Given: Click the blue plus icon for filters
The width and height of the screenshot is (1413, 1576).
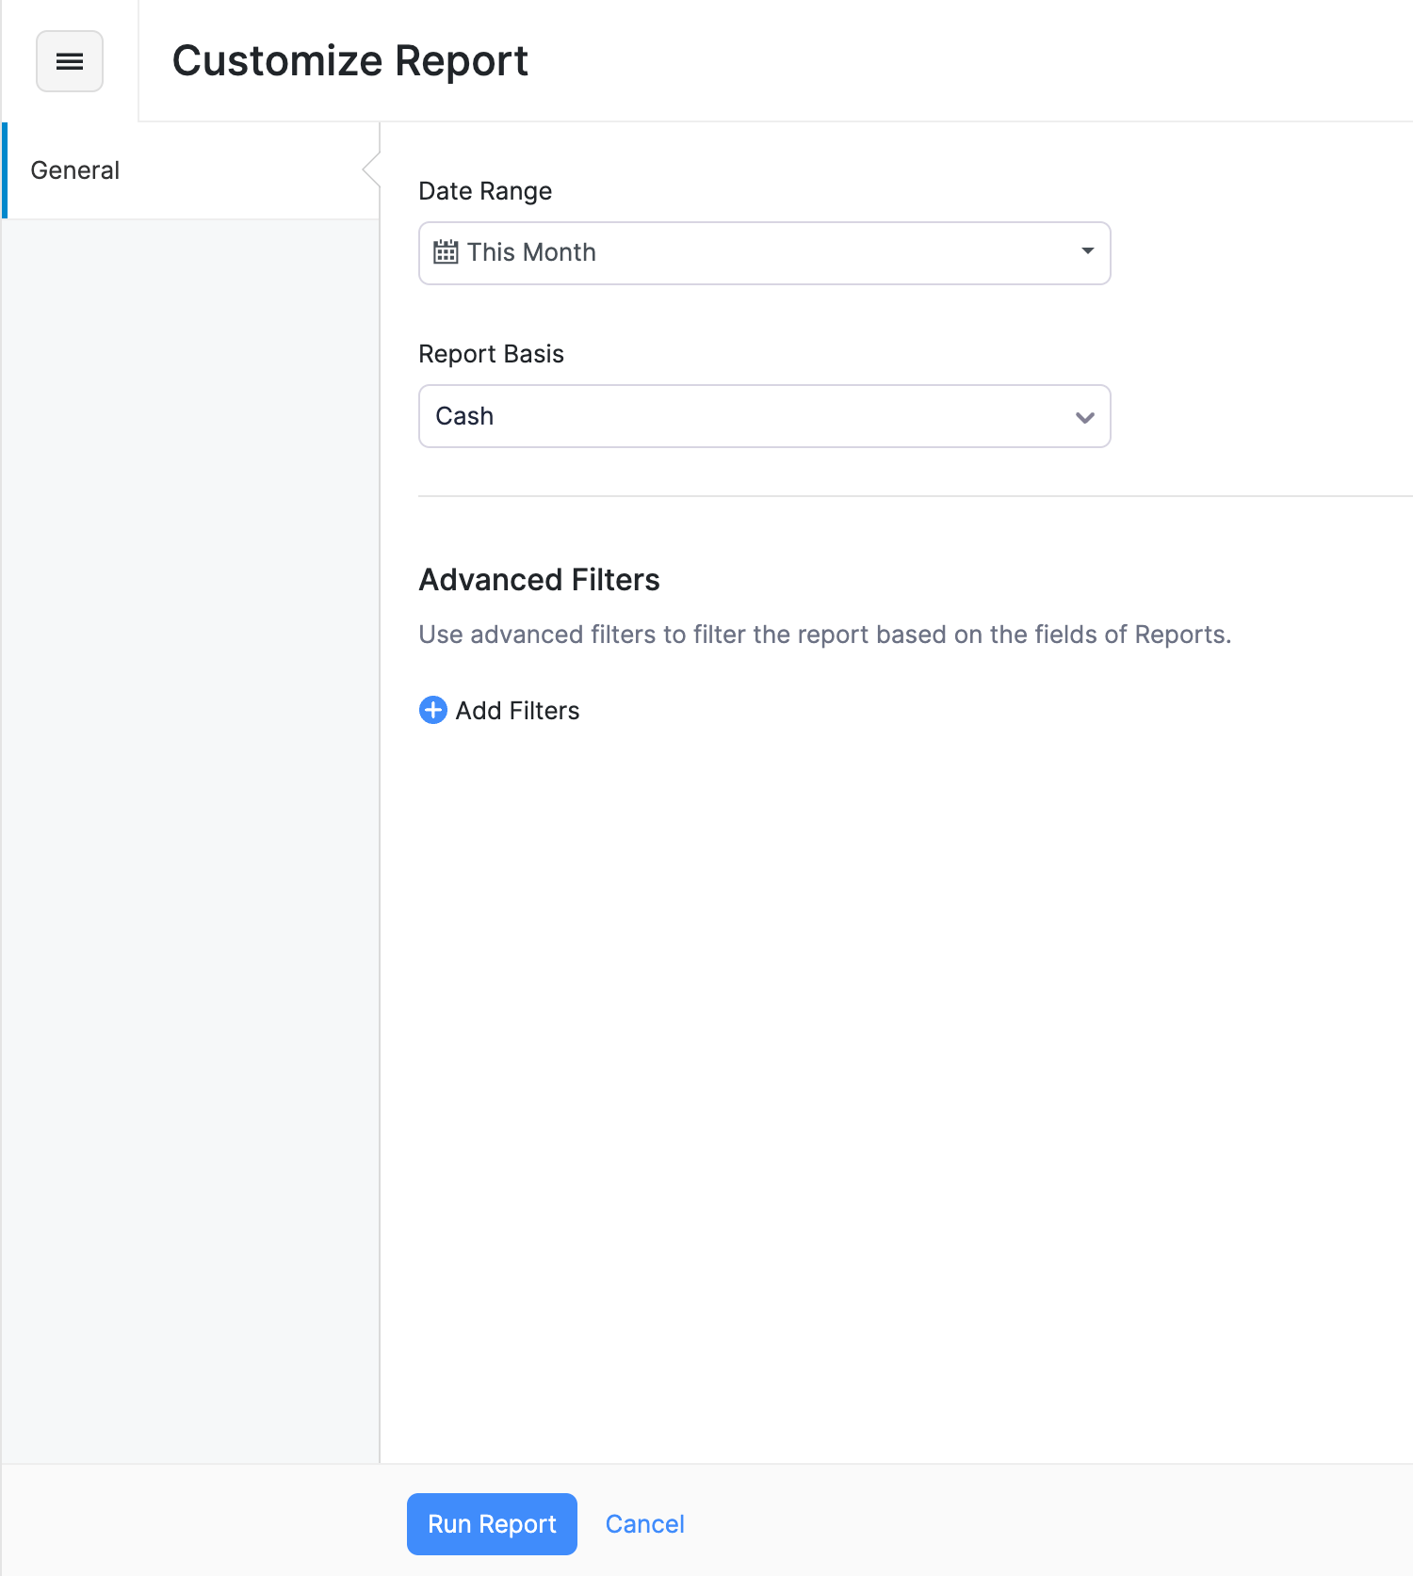Looking at the screenshot, I should (x=433, y=710).
